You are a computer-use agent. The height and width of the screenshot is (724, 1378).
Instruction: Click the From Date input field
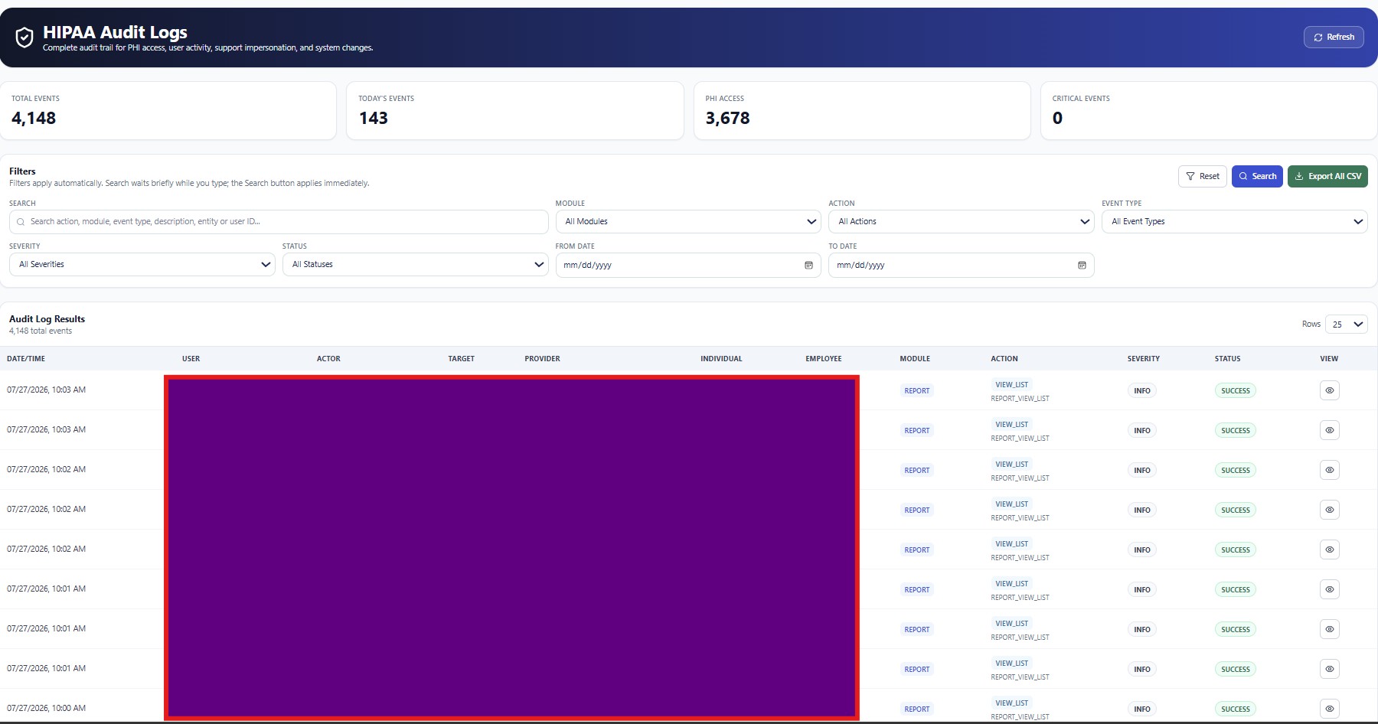click(688, 265)
